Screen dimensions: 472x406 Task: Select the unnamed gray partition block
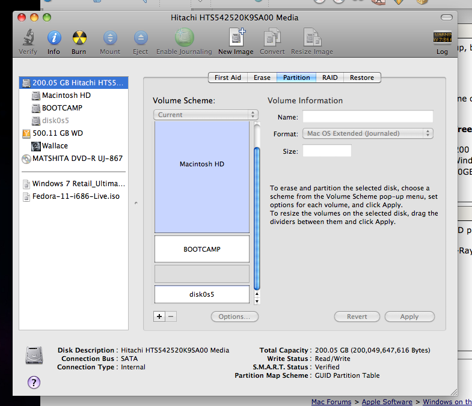[x=202, y=274]
